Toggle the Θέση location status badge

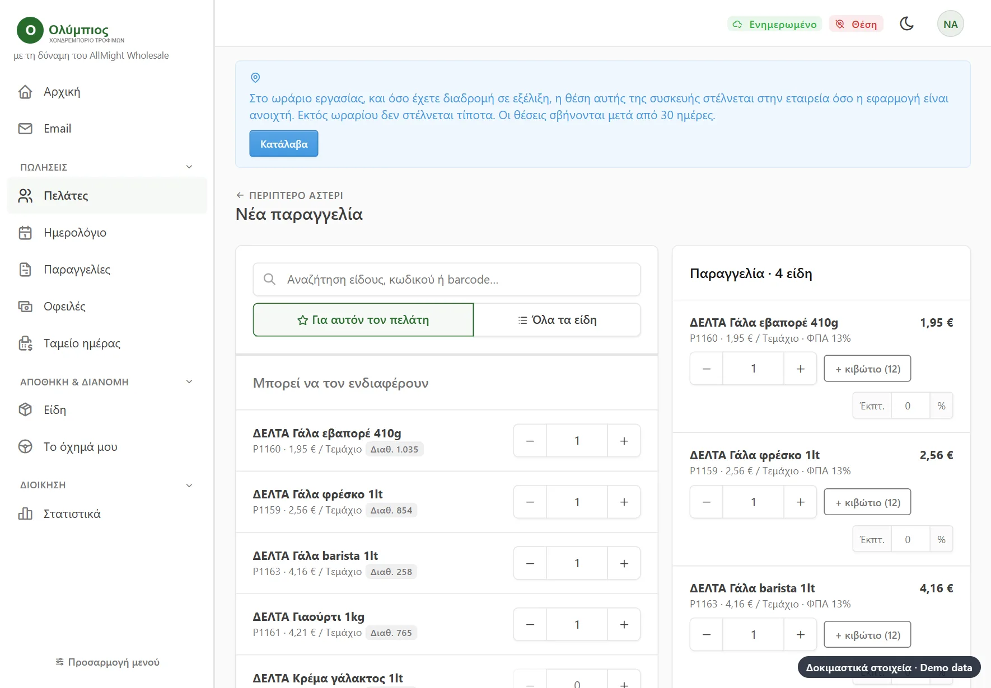pyautogui.click(x=856, y=24)
